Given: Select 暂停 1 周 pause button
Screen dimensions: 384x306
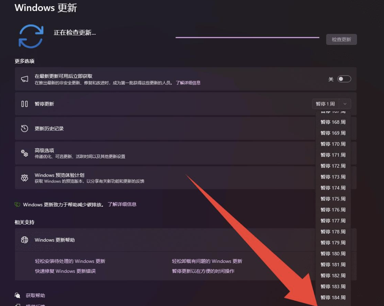Looking at the screenshot, I should pos(325,104).
